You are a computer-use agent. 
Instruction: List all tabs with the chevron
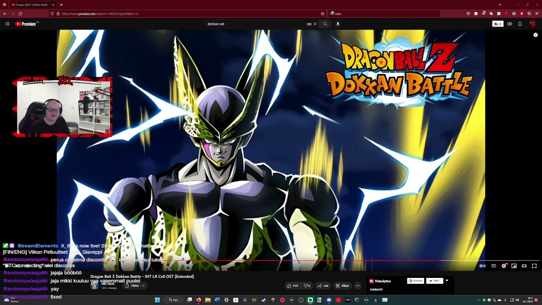click(500, 5)
